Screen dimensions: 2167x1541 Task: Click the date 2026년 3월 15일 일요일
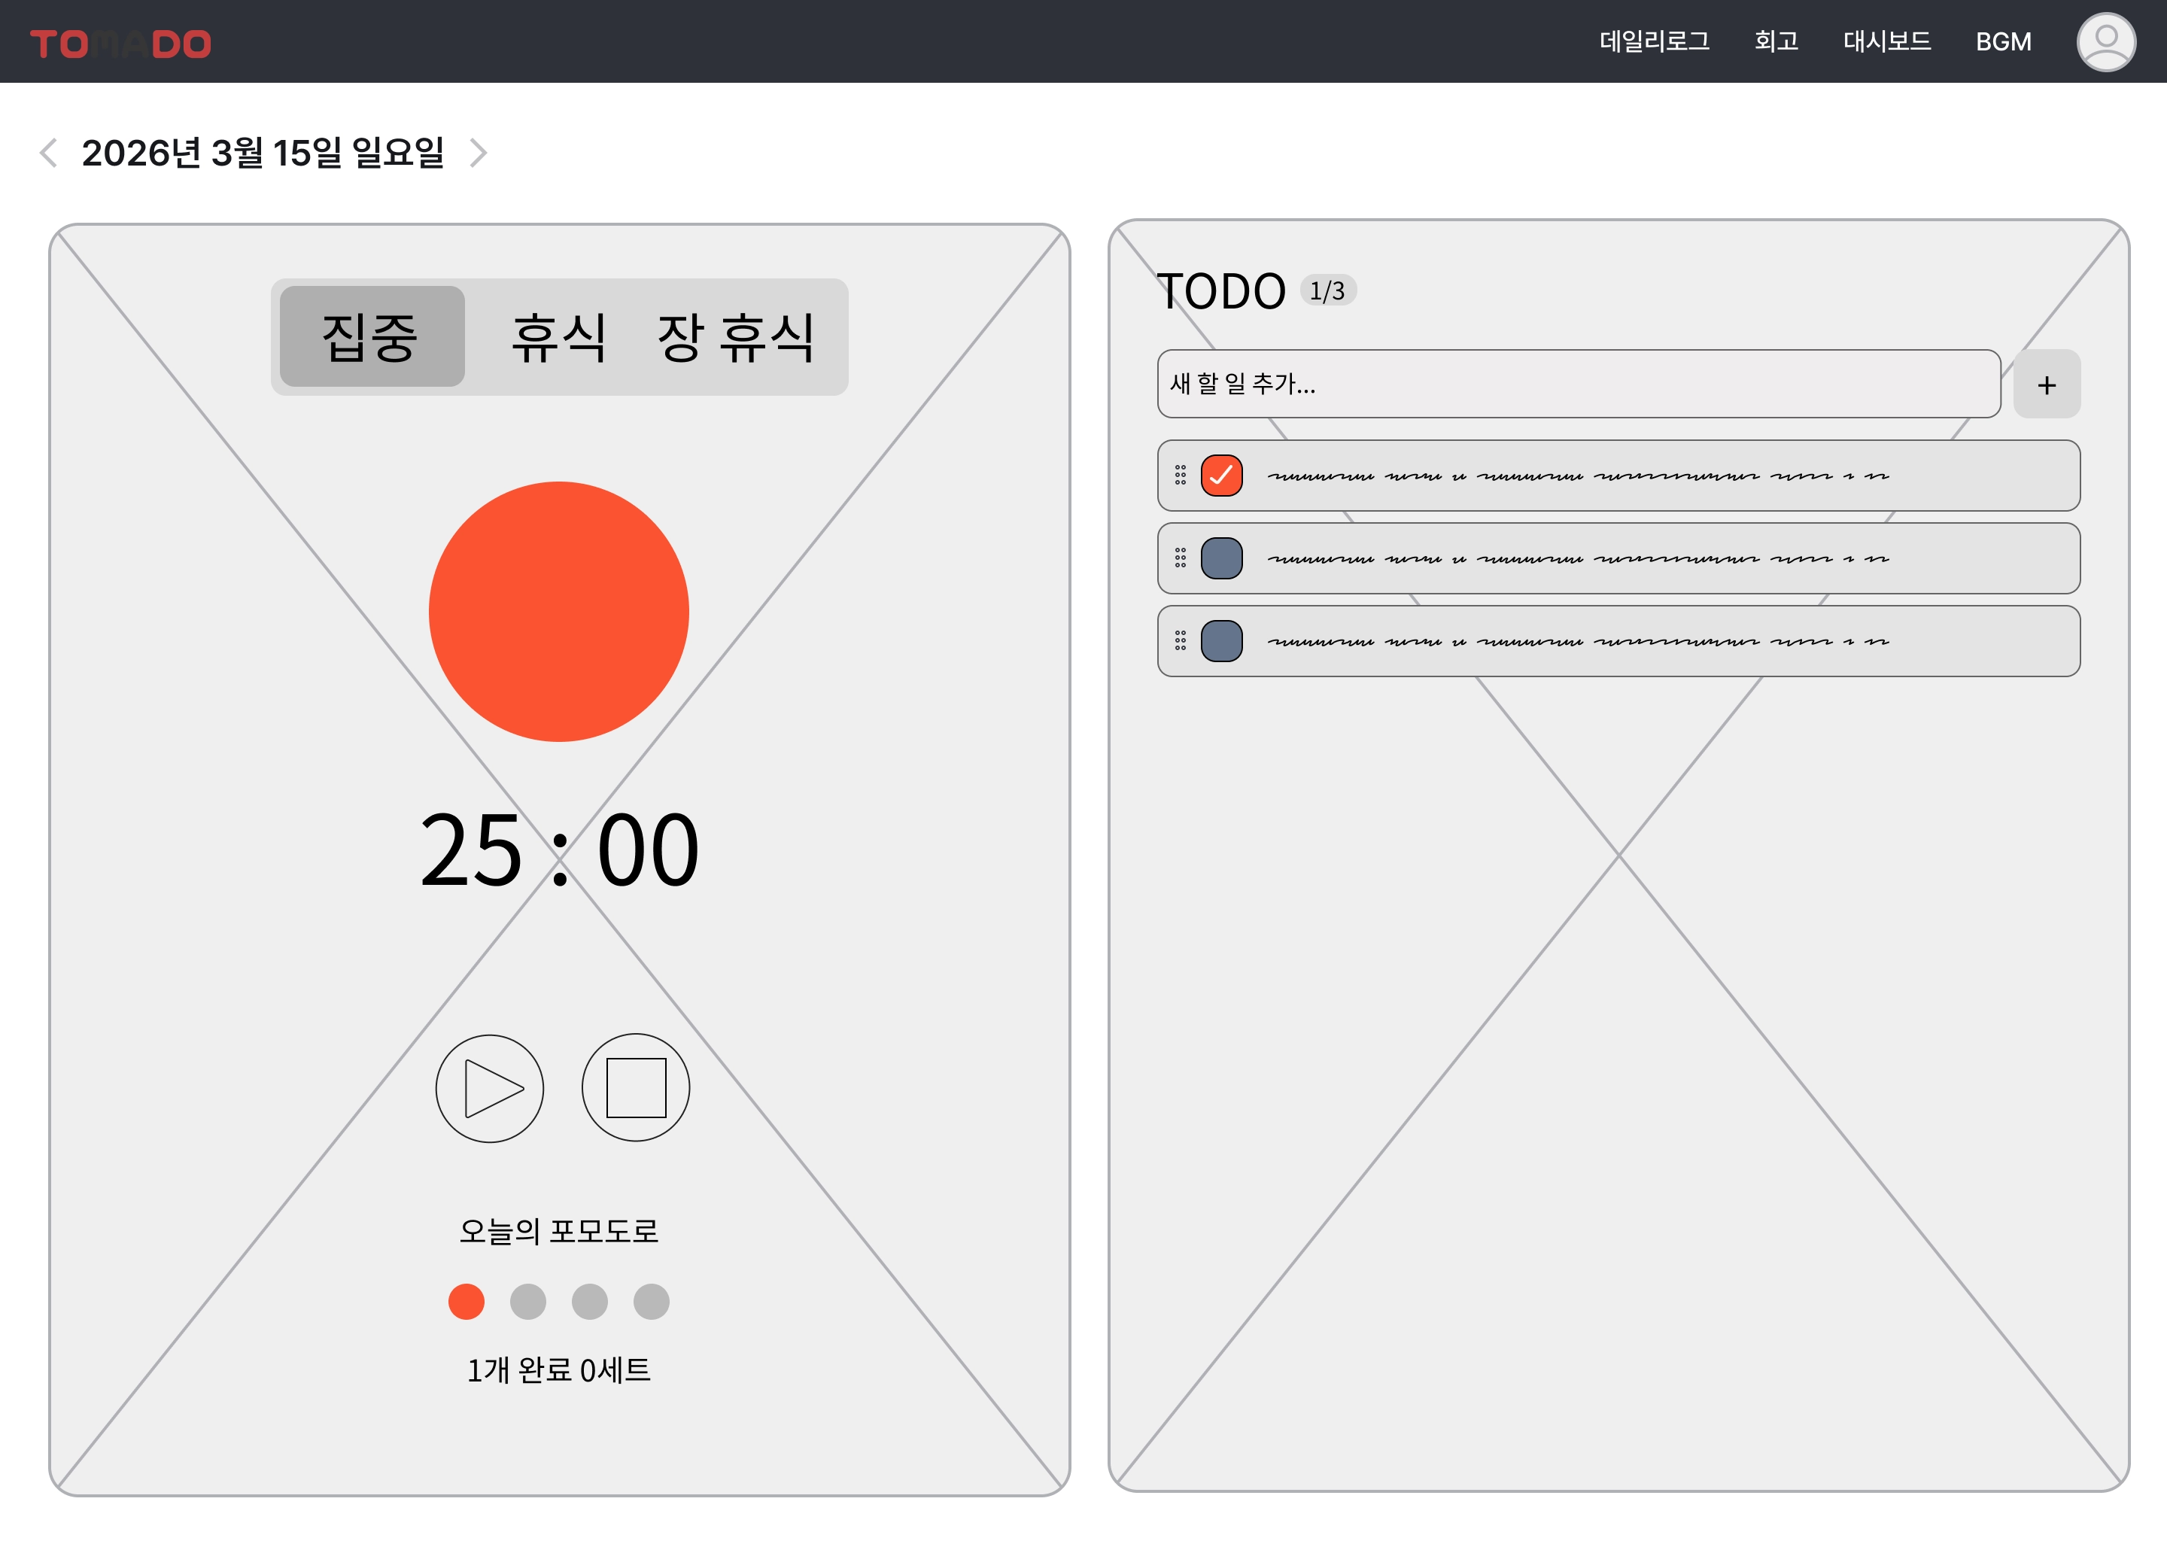click(263, 153)
